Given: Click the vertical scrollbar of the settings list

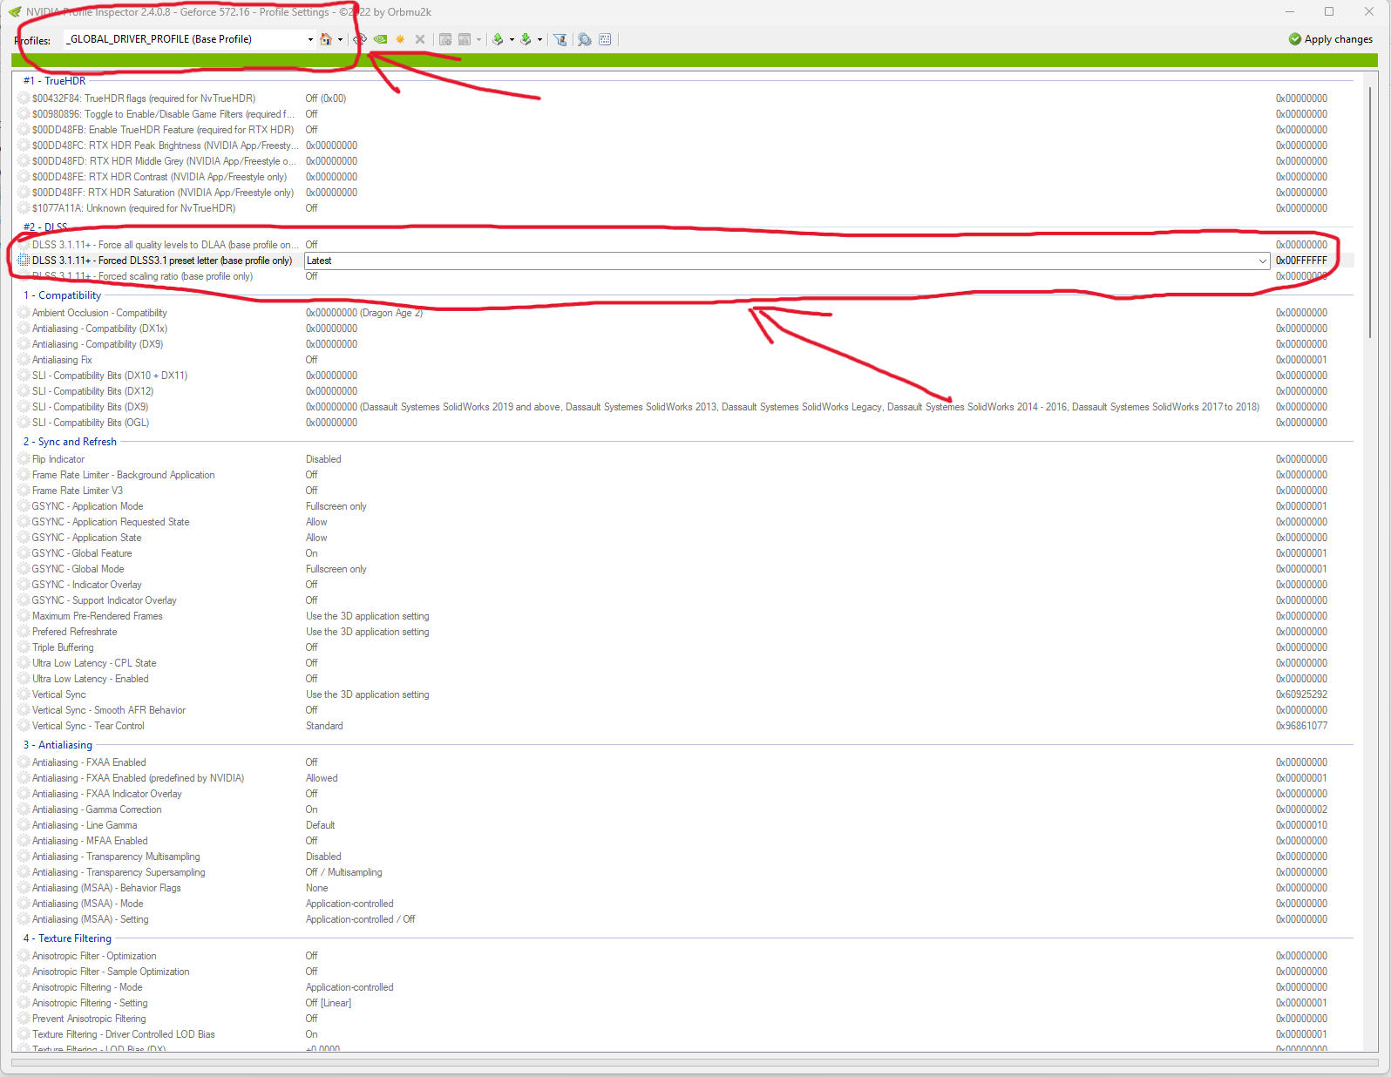Looking at the screenshot, I should 1370,213.
